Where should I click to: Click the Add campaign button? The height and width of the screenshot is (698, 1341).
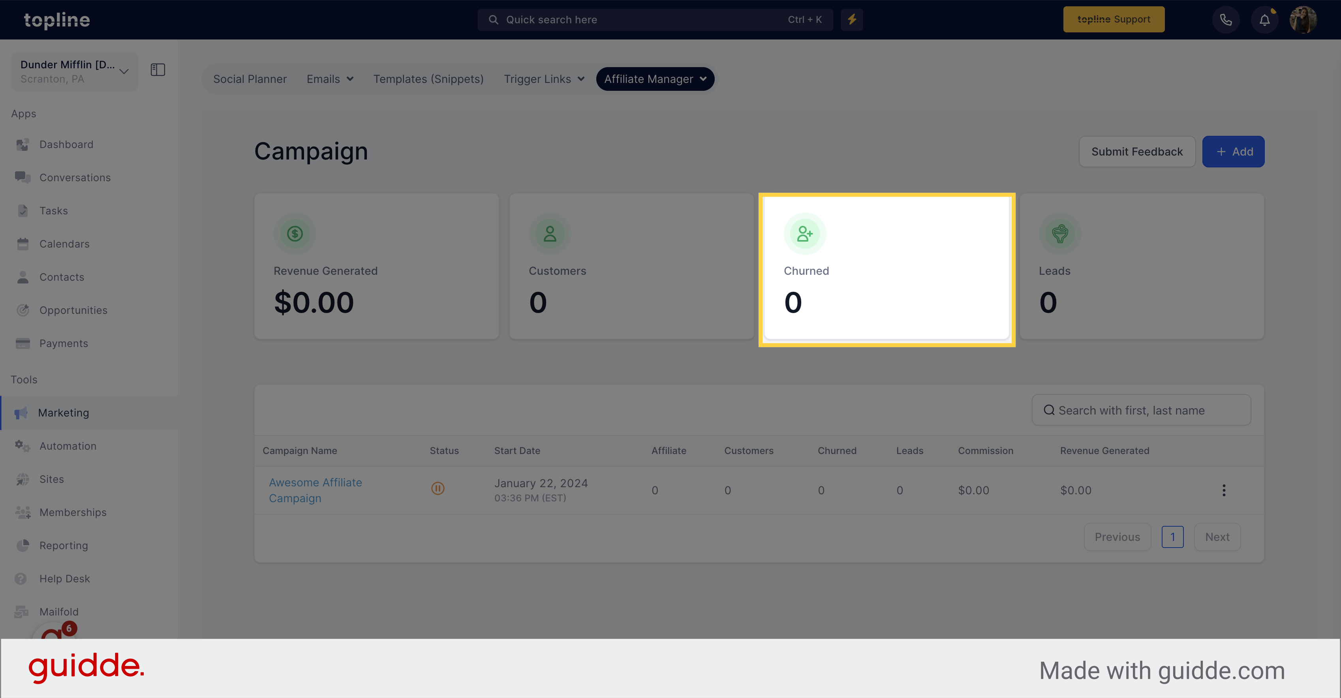[x=1233, y=152]
